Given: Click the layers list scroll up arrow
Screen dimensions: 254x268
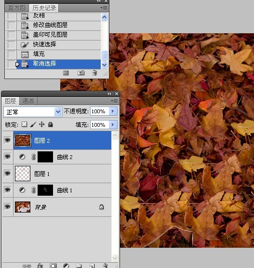Looking at the screenshot, I should pyautogui.click(x=115, y=135).
